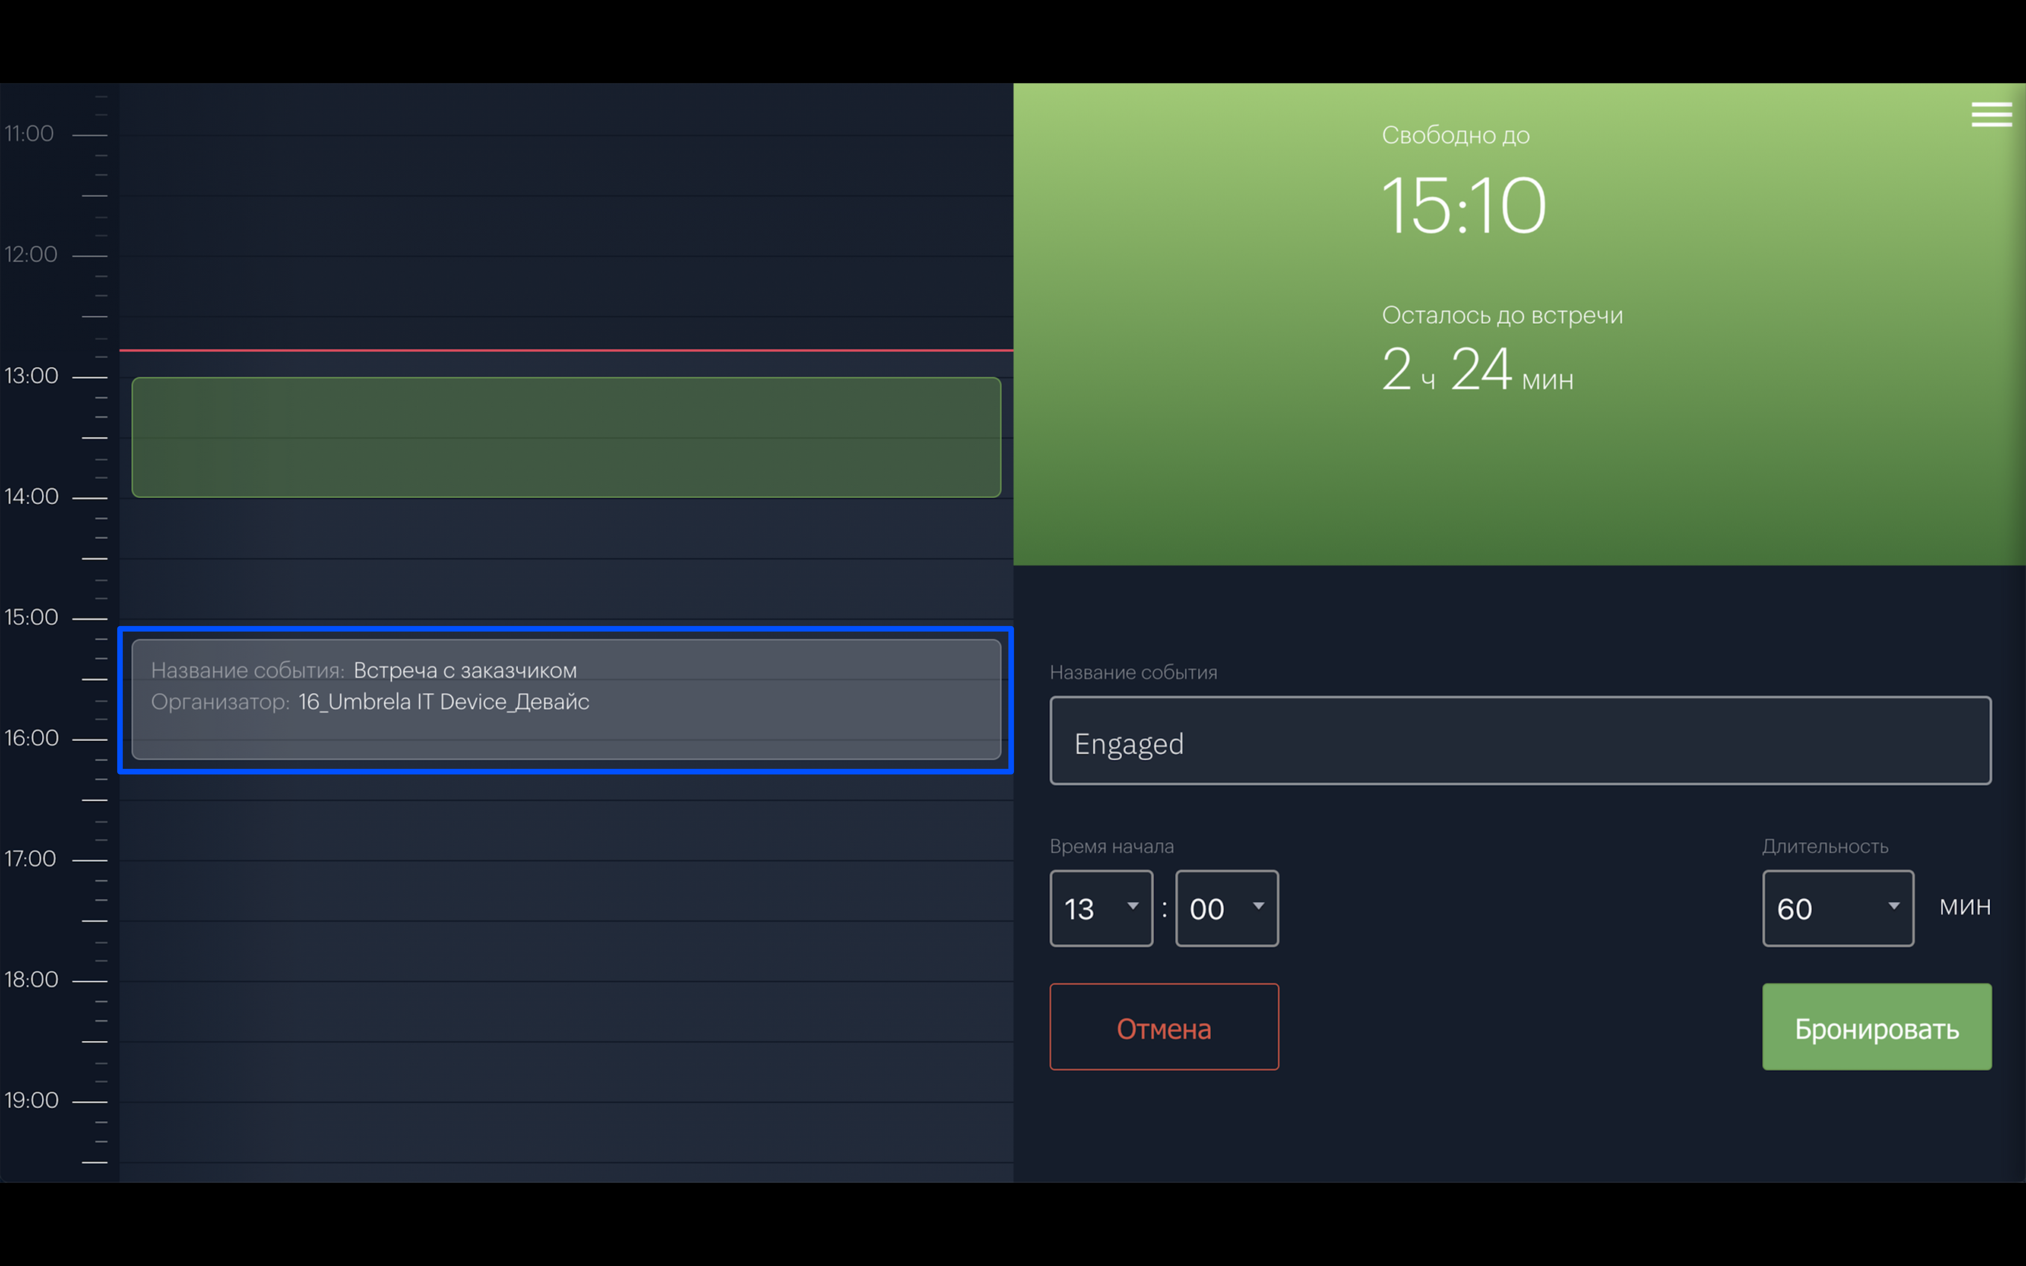Click the Осталось до встречи label
Viewport: 2026px width, 1266px height.
(1502, 316)
